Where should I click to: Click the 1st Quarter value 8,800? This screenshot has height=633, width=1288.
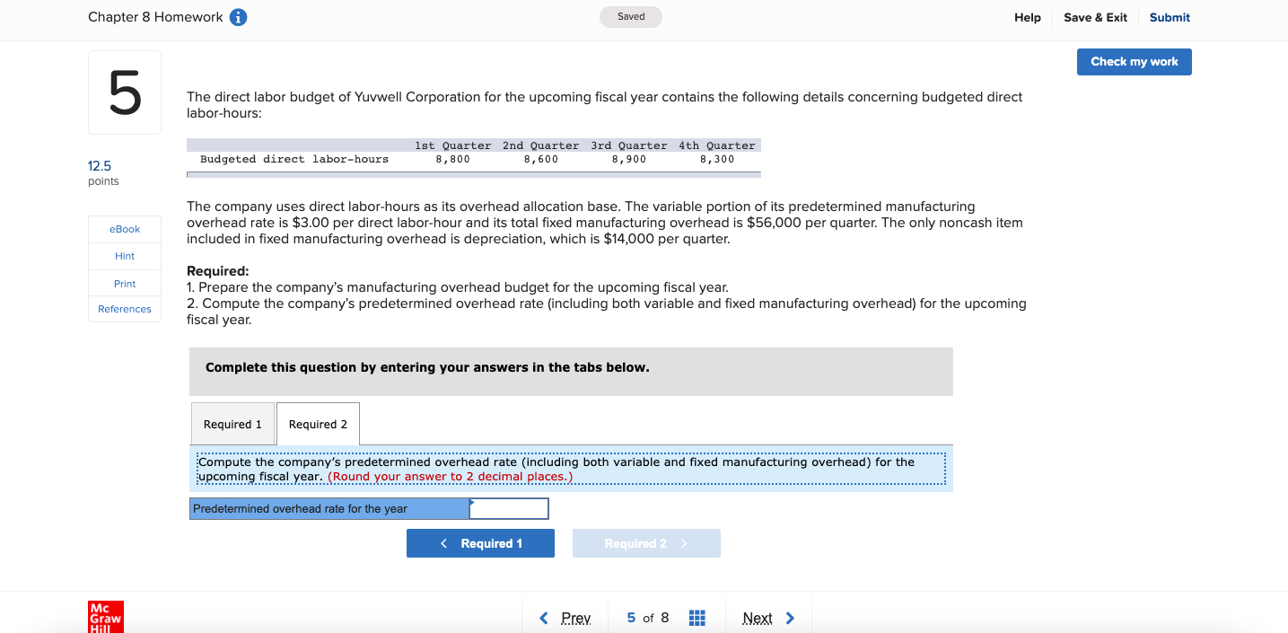click(x=452, y=159)
